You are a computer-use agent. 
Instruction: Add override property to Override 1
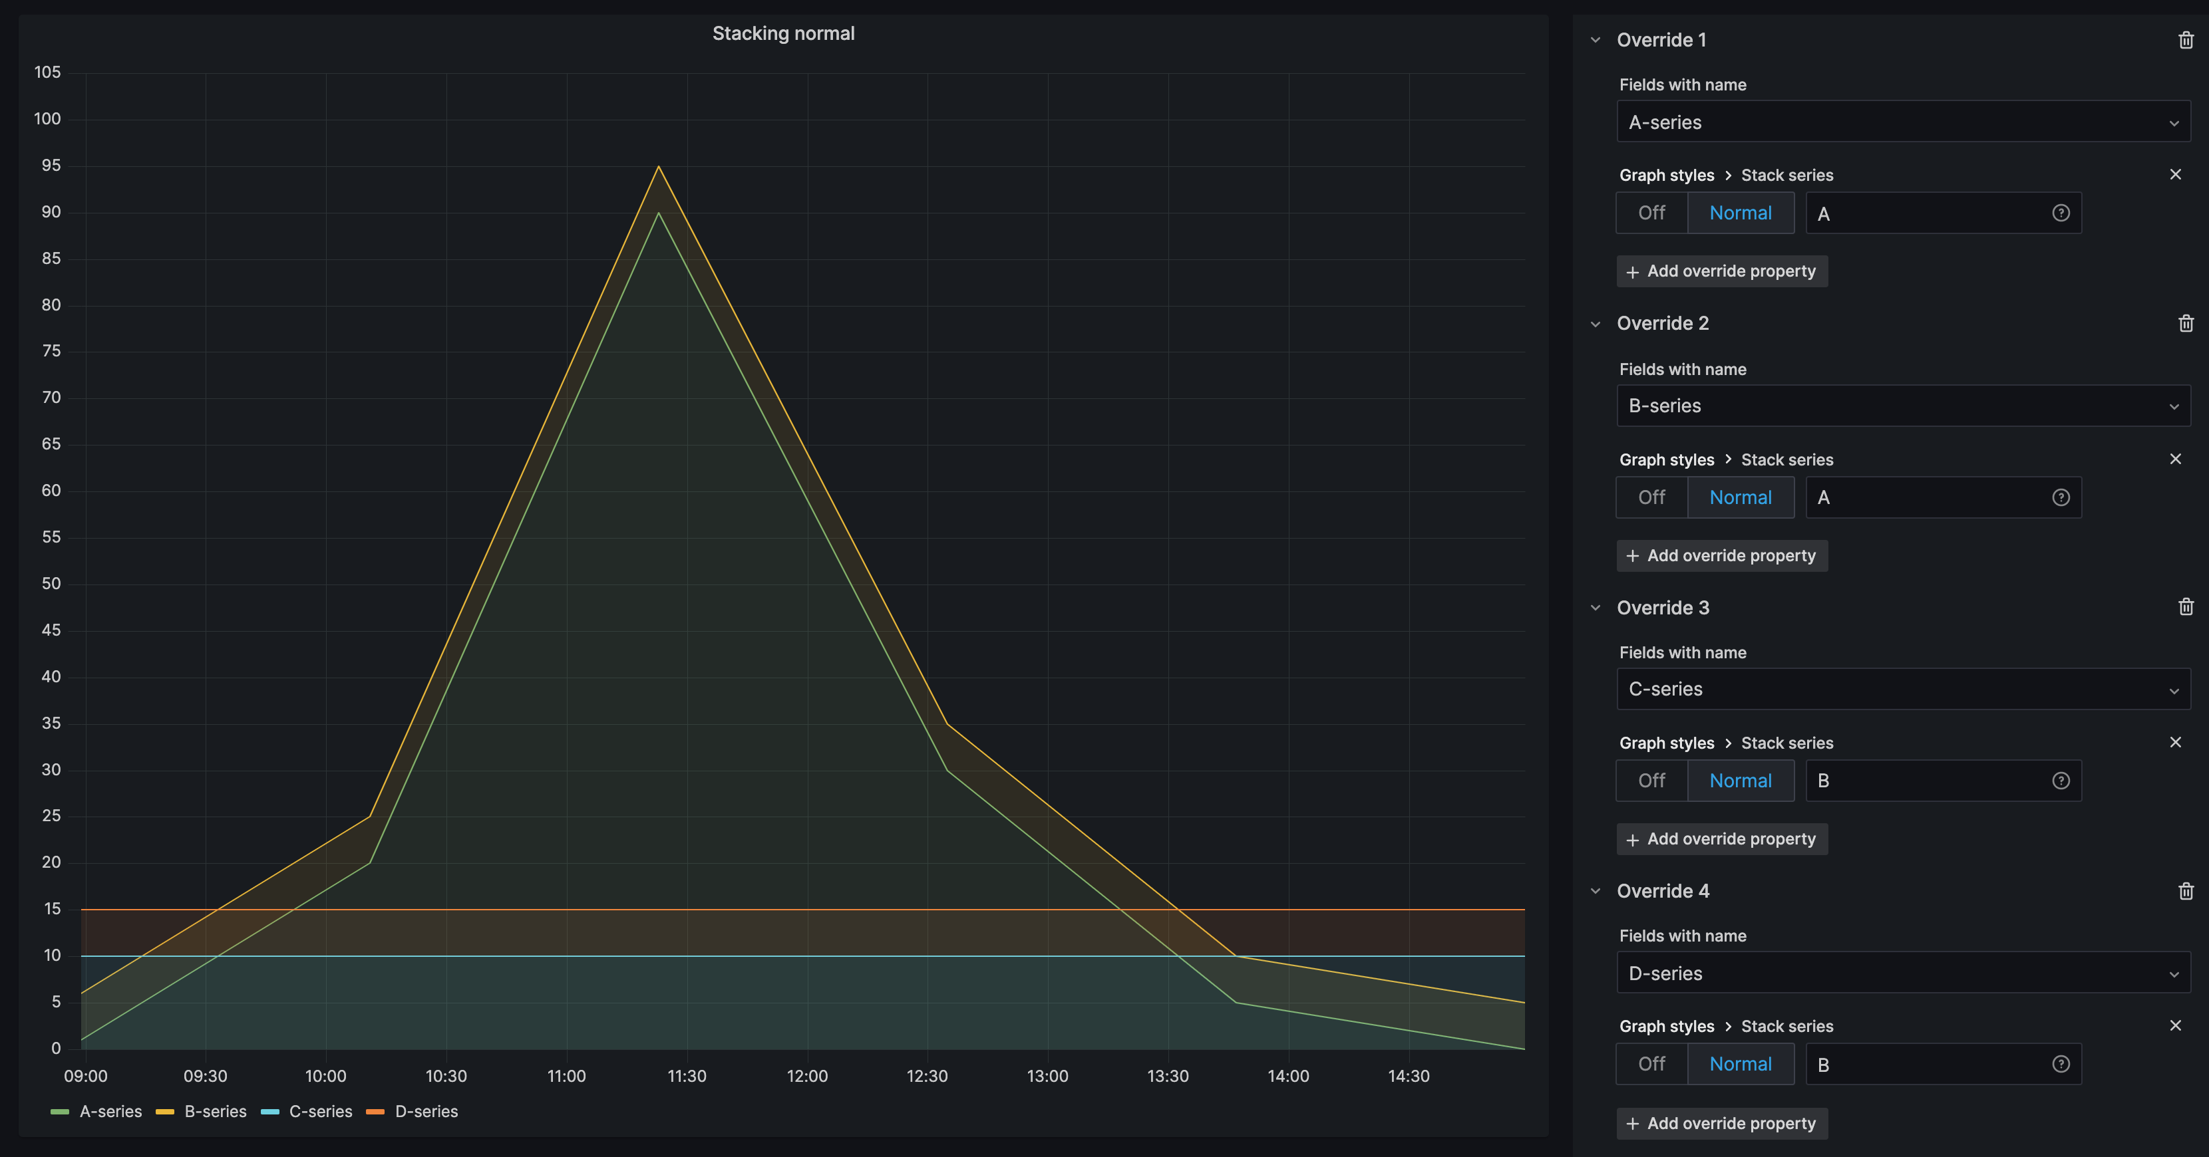[1721, 272]
